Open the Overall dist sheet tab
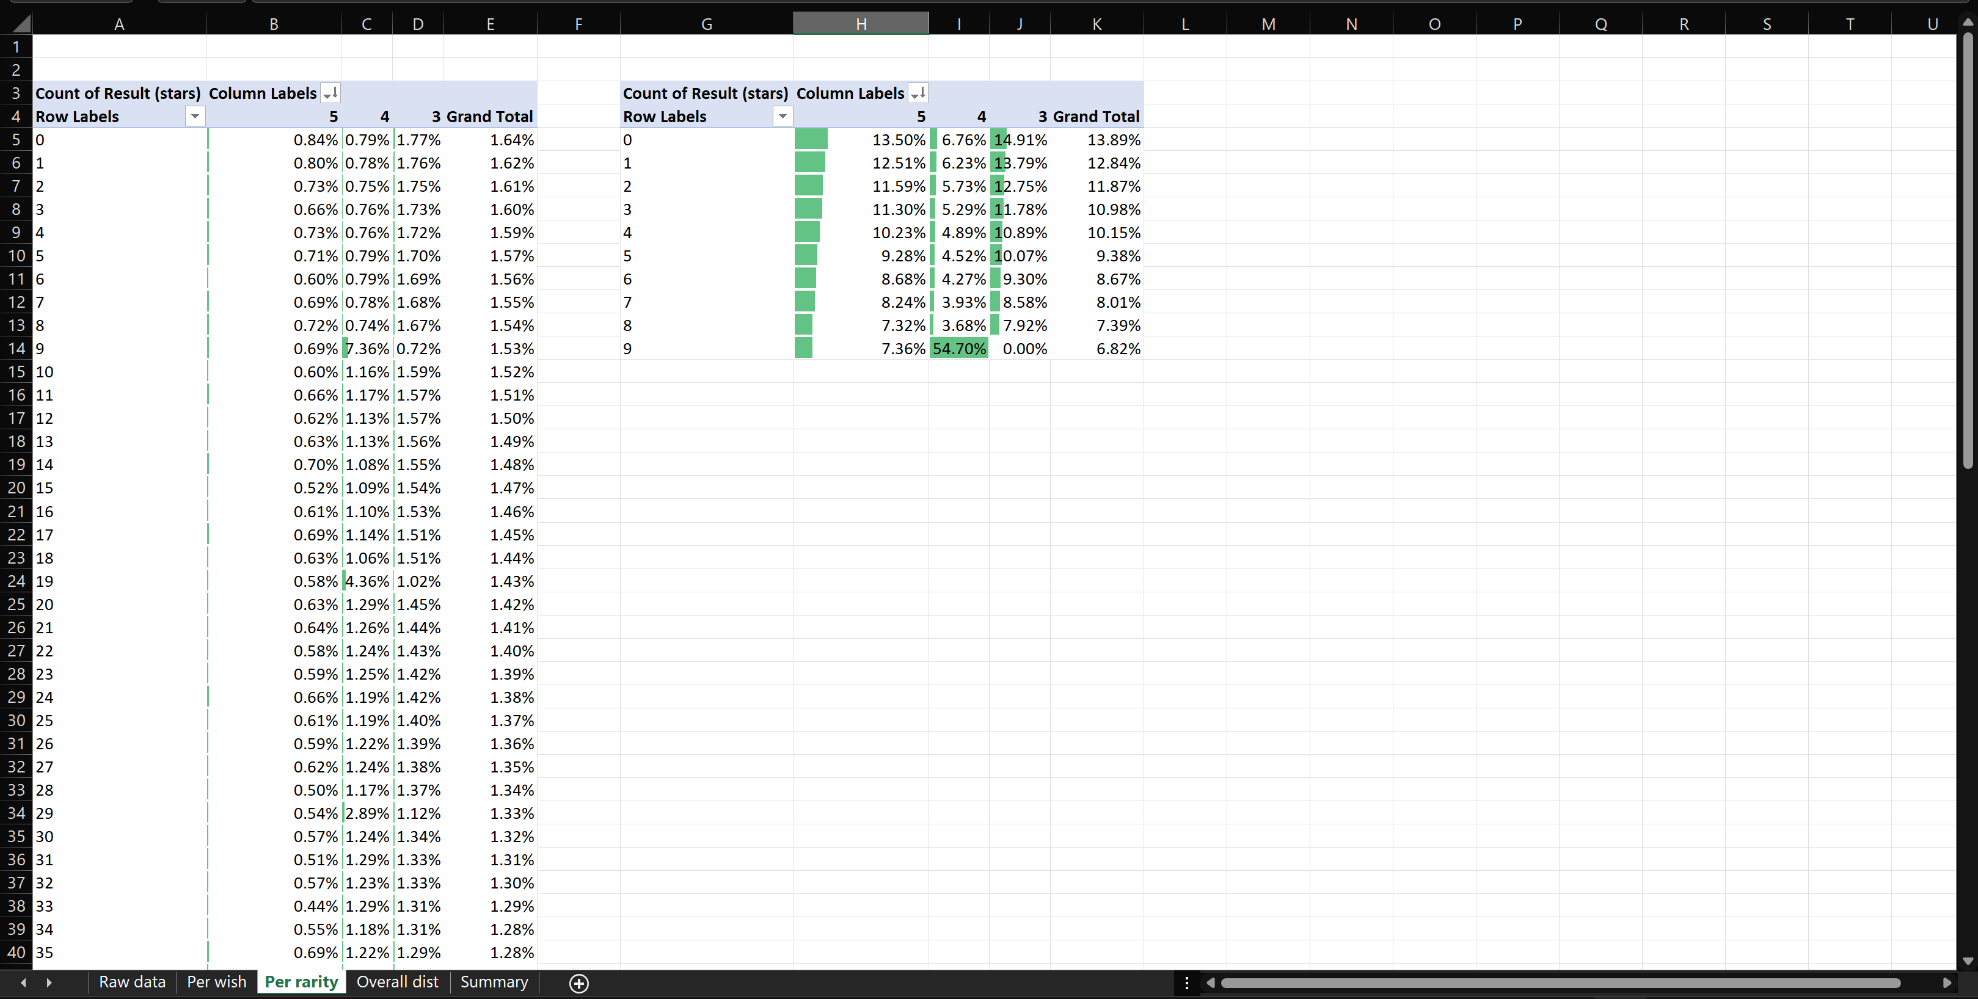Viewport: 1978px width, 999px height. [x=397, y=982]
